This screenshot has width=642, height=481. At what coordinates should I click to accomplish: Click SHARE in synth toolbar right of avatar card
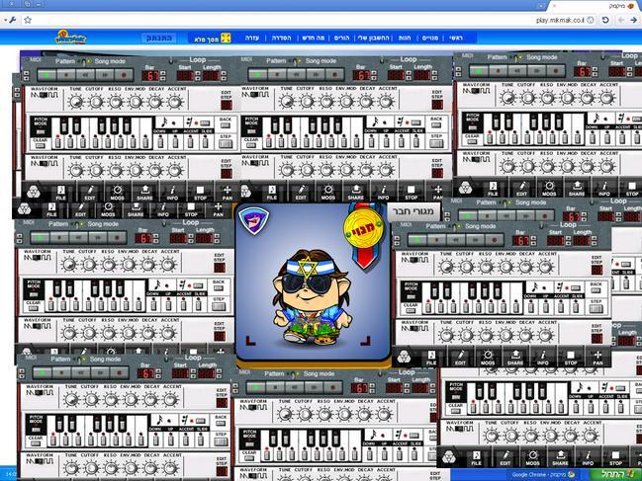pos(515,358)
